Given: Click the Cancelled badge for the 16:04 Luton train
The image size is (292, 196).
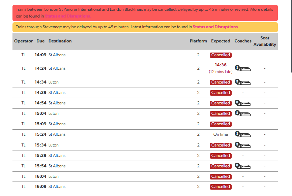Looking at the screenshot, I should (x=221, y=176).
